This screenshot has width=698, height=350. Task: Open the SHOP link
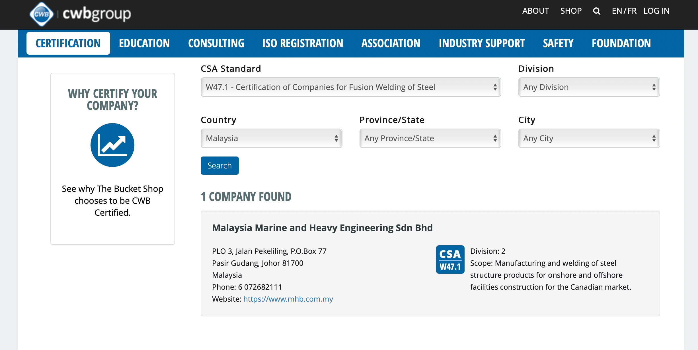click(x=571, y=11)
